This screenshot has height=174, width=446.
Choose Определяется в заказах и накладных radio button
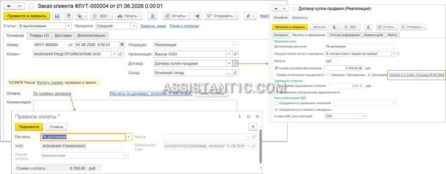[x=276, y=109]
